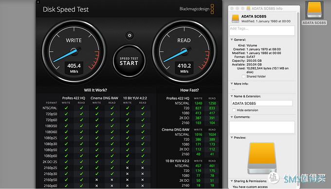The height and width of the screenshot is (189, 331).
Task: Click the WRITE speed gauge
Action: click(74, 52)
